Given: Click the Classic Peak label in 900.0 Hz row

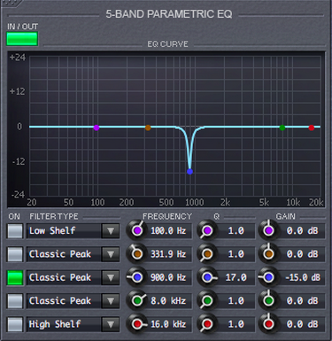Looking at the screenshot, I should click(x=60, y=277).
